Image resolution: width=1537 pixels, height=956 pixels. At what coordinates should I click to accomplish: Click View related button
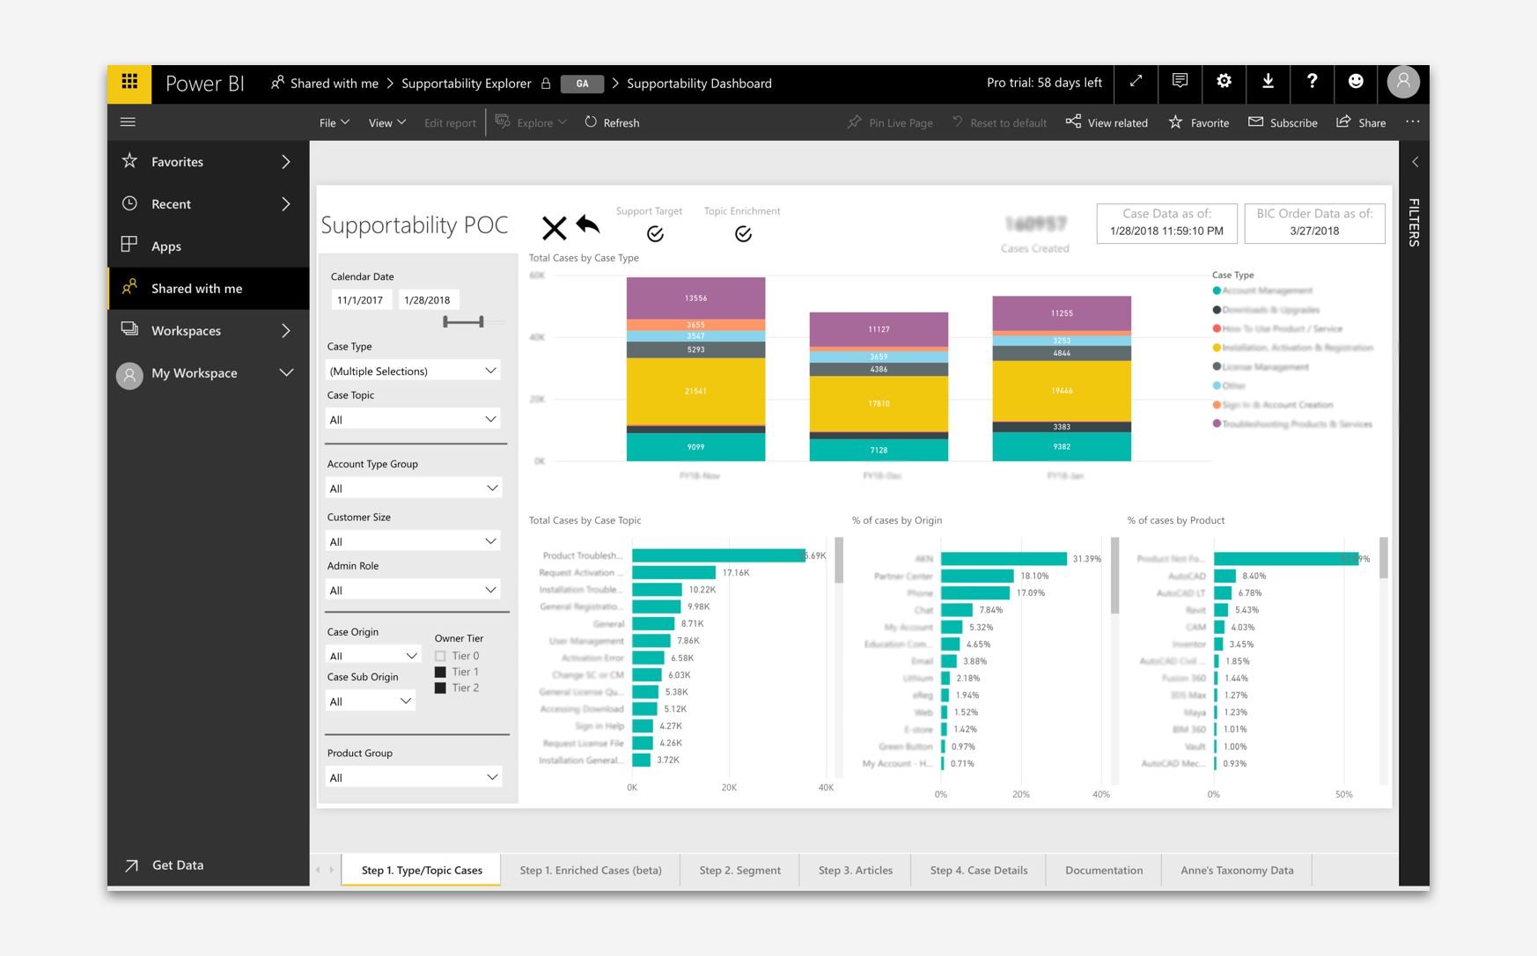point(1107,122)
